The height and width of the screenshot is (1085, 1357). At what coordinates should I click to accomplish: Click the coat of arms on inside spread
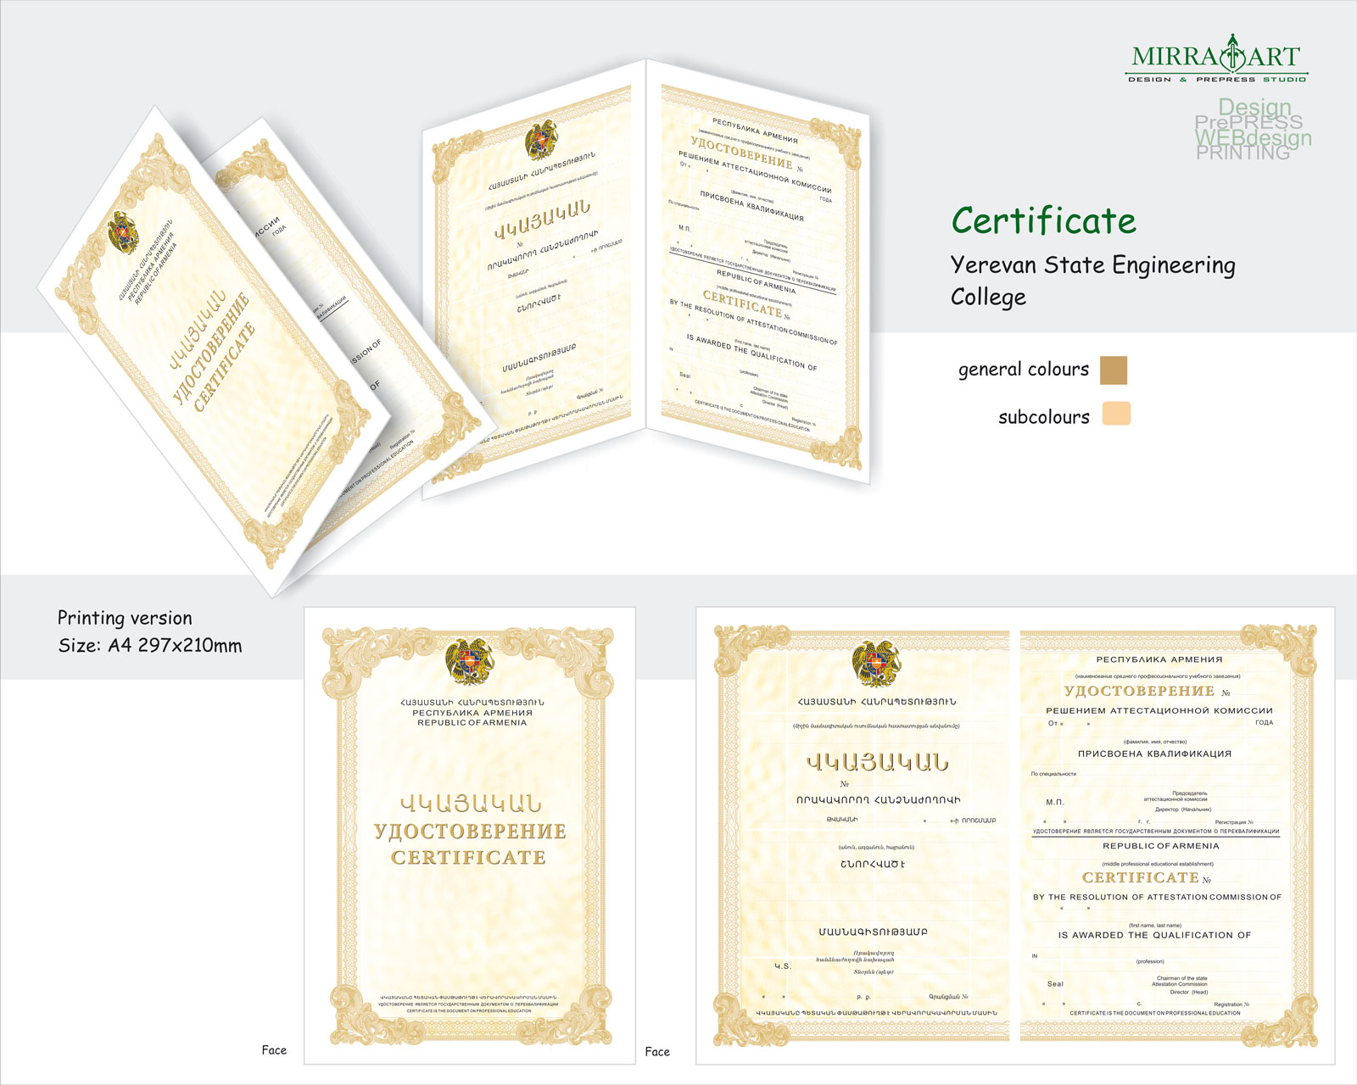coord(876,664)
